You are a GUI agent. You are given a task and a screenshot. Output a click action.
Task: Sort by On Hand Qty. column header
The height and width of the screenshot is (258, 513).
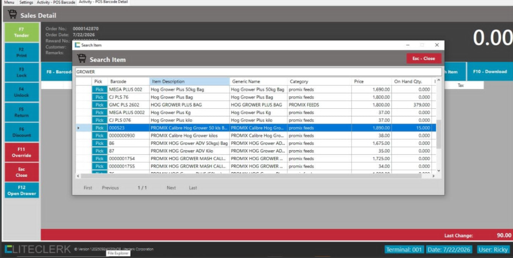412,81
